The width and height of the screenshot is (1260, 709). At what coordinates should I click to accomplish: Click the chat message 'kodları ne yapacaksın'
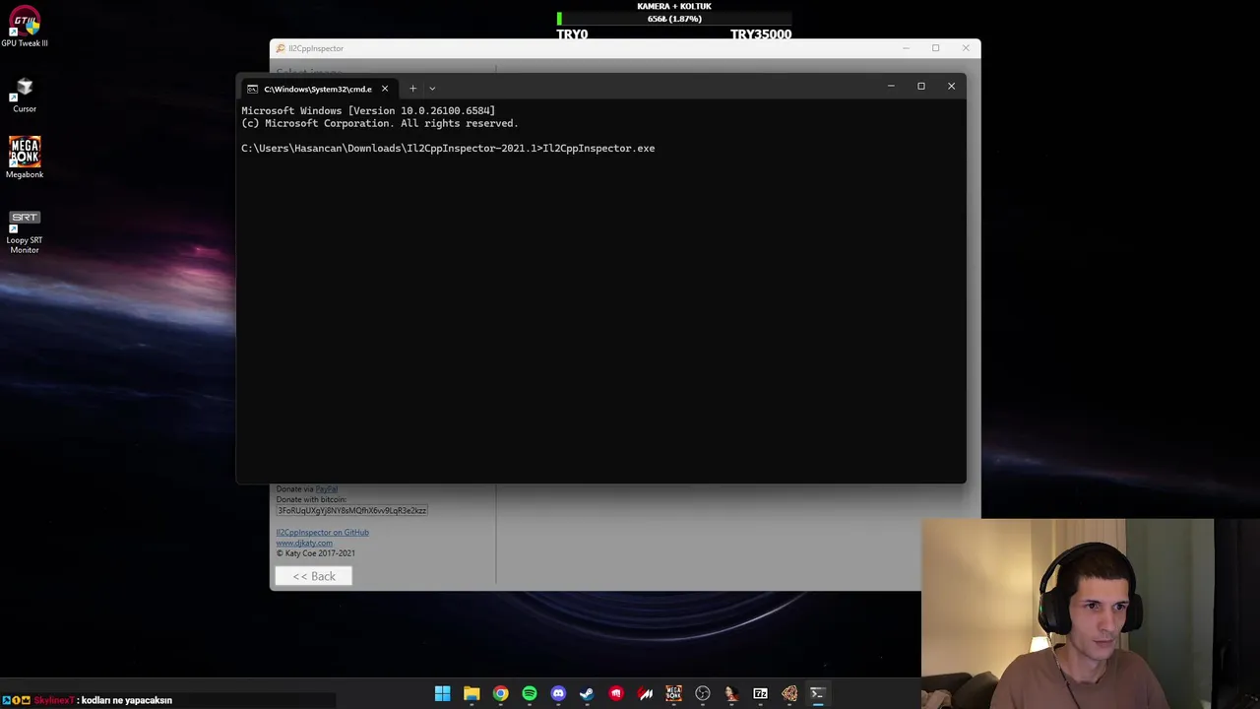point(127,700)
